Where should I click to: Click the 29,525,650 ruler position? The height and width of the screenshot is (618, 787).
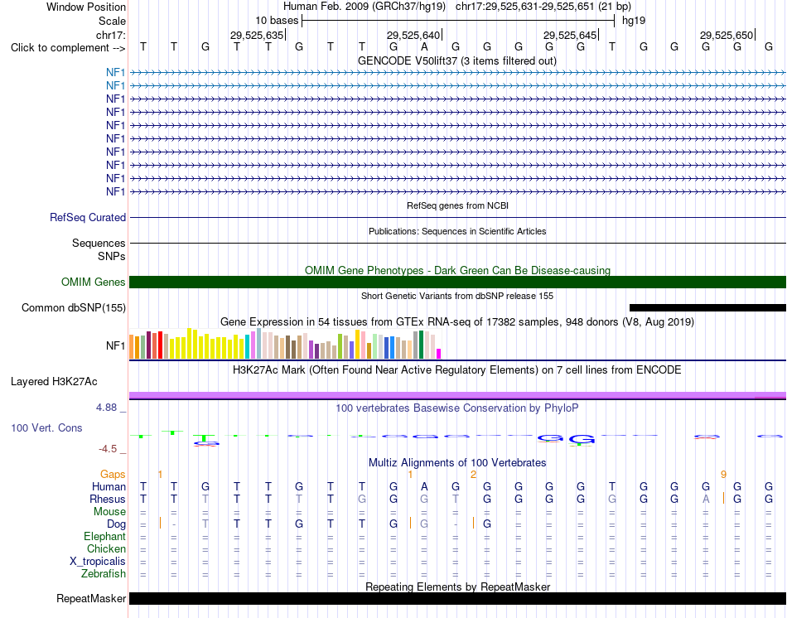click(x=727, y=35)
